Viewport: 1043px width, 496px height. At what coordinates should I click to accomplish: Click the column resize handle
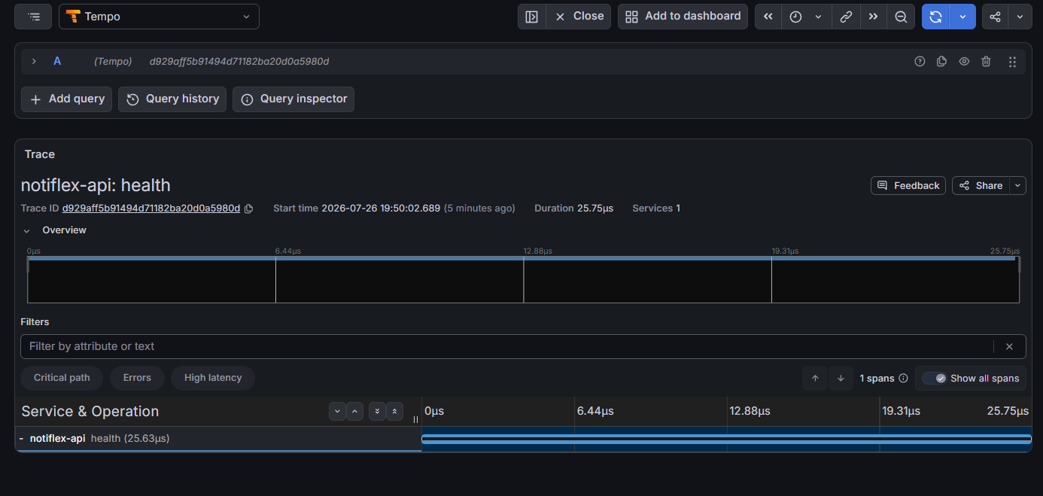(415, 419)
